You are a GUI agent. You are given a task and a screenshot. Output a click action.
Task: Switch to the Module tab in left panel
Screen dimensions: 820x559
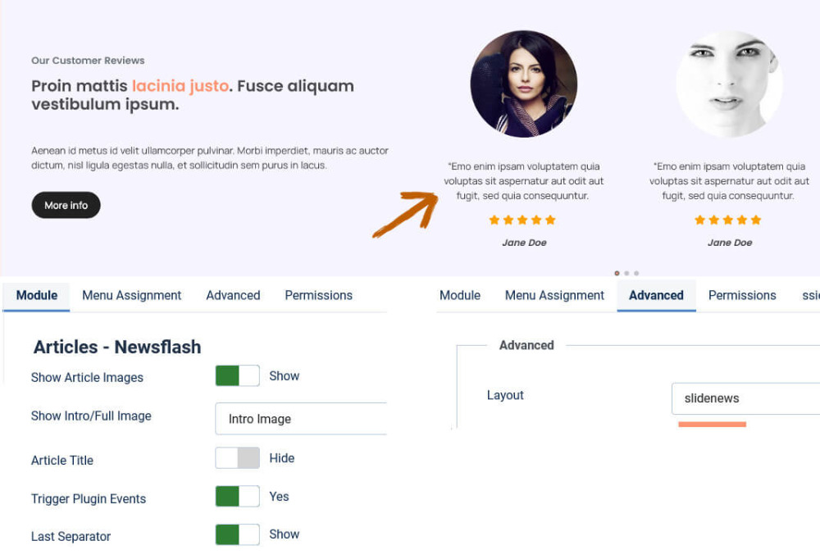click(x=37, y=295)
